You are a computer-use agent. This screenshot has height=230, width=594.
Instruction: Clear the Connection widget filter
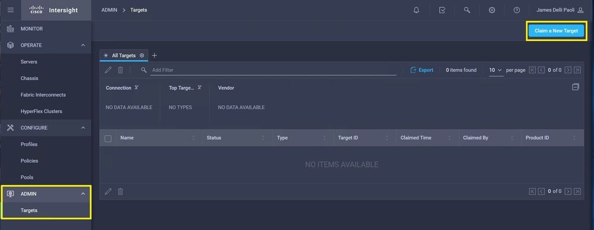point(136,87)
